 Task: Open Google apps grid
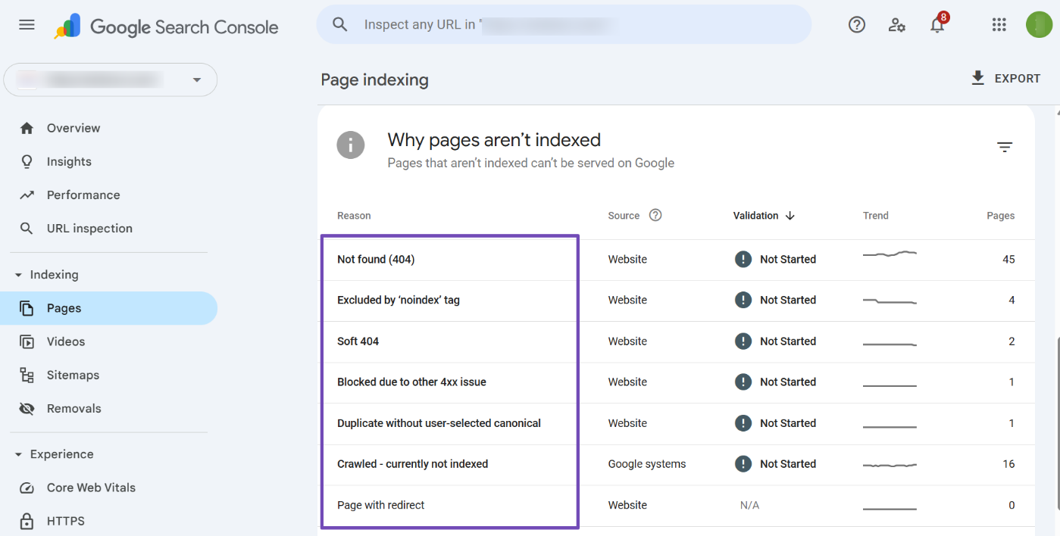tap(999, 24)
